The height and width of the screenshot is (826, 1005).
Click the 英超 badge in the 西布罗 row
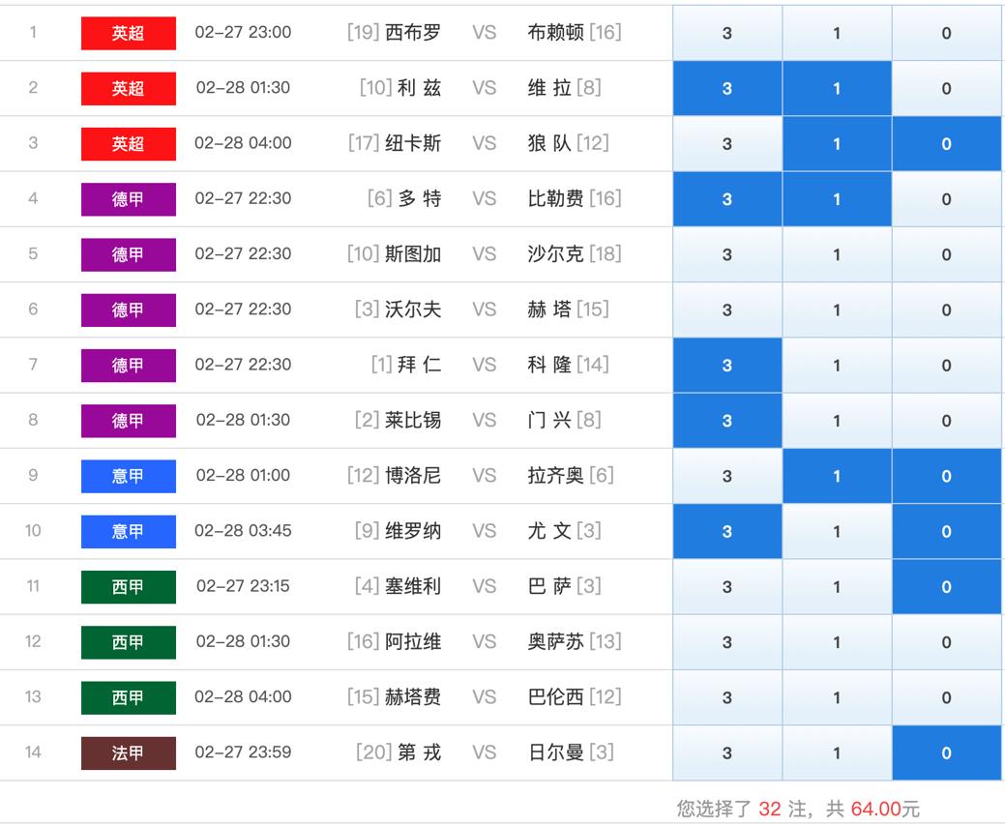[x=129, y=33]
